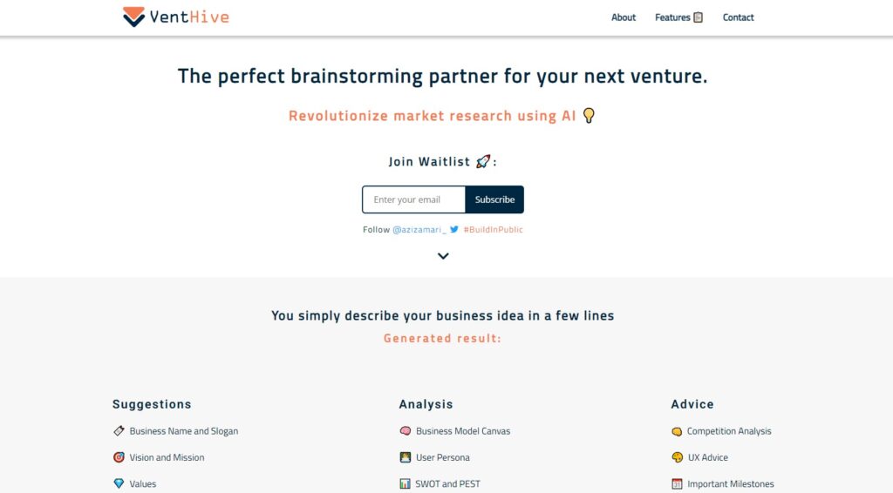
Task: Click the Subscribe button
Action: pos(494,199)
